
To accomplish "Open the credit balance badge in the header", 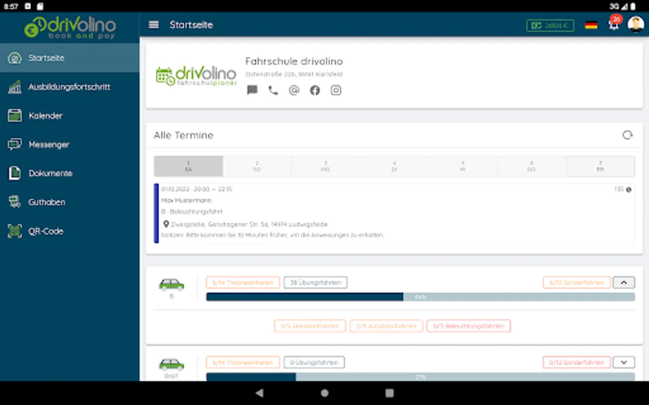I will coord(550,26).
